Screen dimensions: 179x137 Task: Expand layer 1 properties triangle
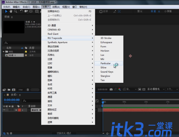click(16, 110)
